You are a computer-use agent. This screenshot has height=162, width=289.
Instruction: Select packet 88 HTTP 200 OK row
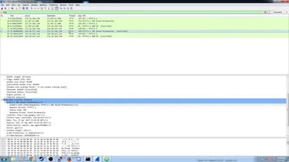coord(144,36)
